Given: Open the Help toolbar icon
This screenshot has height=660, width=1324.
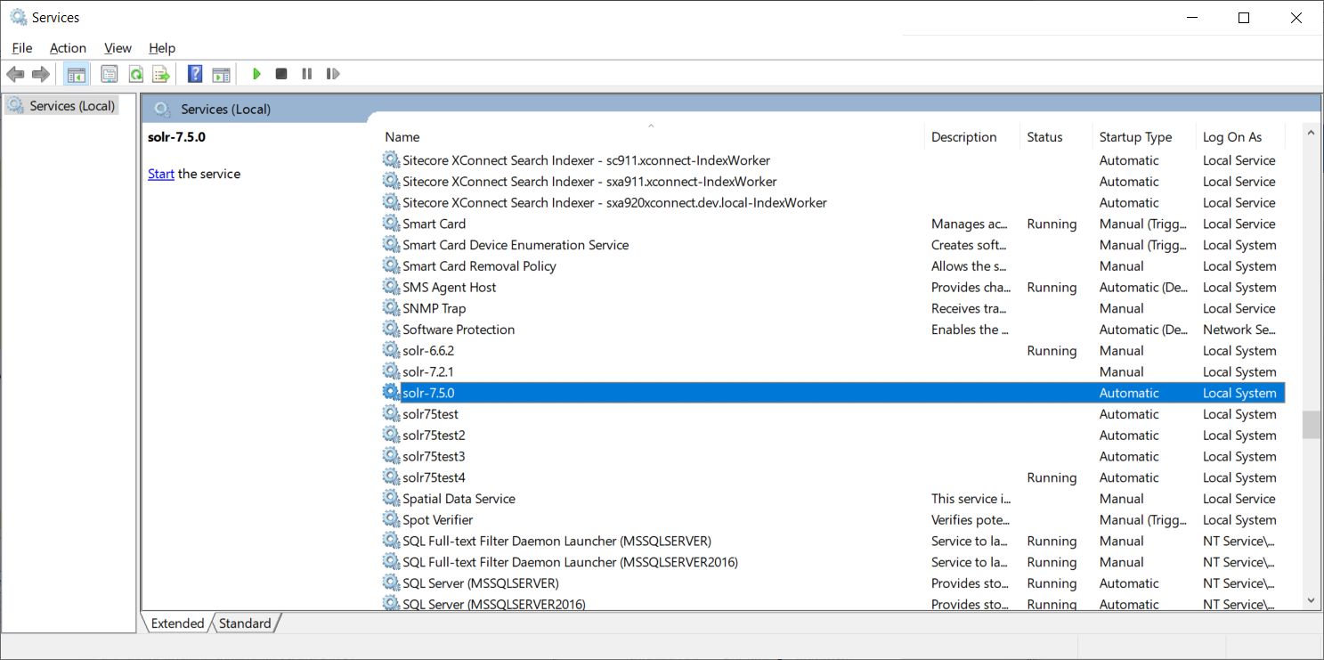Looking at the screenshot, I should (195, 74).
